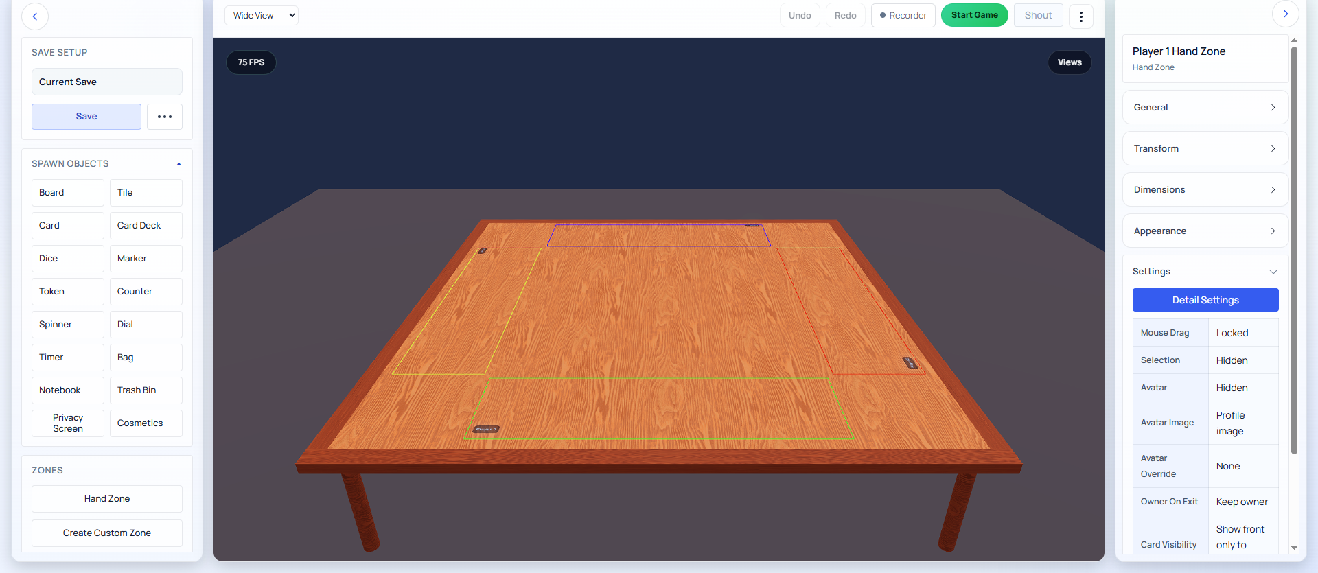Viewport: 1318px width, 573px height.
Task: Open the Wide View dropdown
Action: click(x=262, y=16)
